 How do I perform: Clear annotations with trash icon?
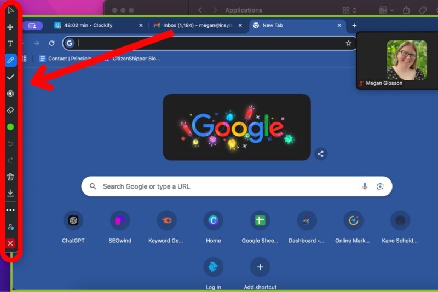pyautogui.click(x=10, y=177)
